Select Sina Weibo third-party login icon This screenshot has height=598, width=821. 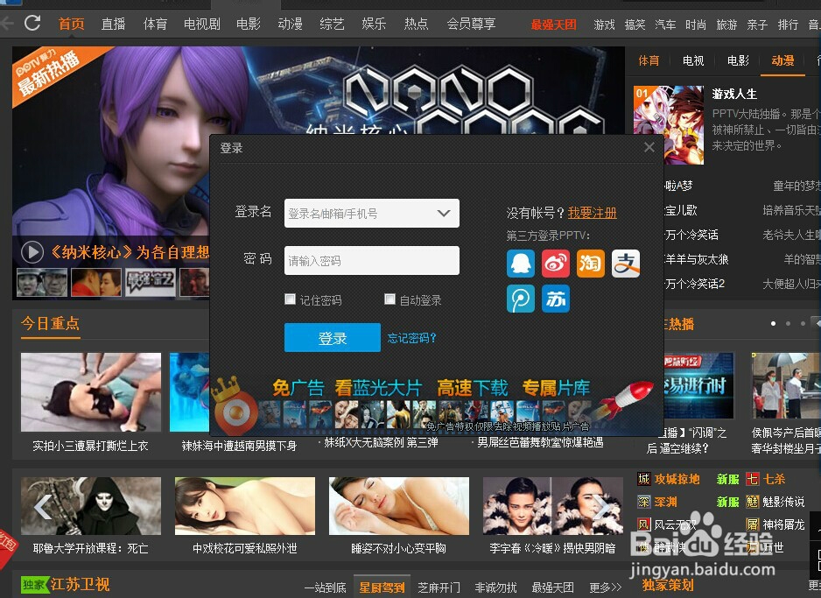point(555,263)
